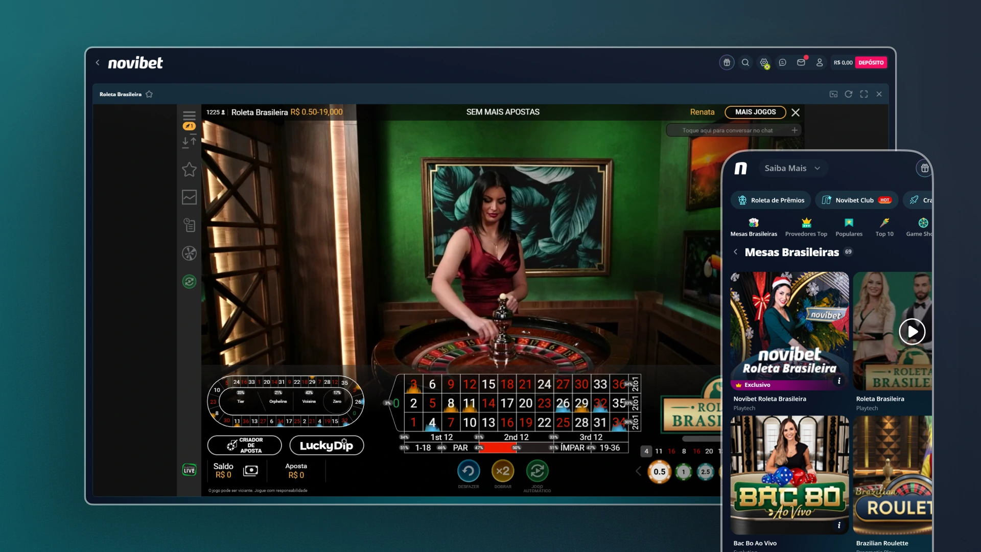Image resolution: width=981 pixels, height=552 pixels.
Task: Open the gift promotions icon in the novibet header
Action: pyautogui.click(x=727, y=62)
